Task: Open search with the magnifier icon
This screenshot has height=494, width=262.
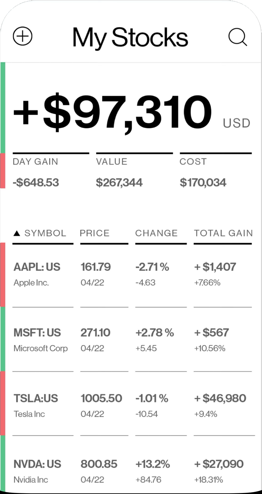Action: tap(237, 37)
